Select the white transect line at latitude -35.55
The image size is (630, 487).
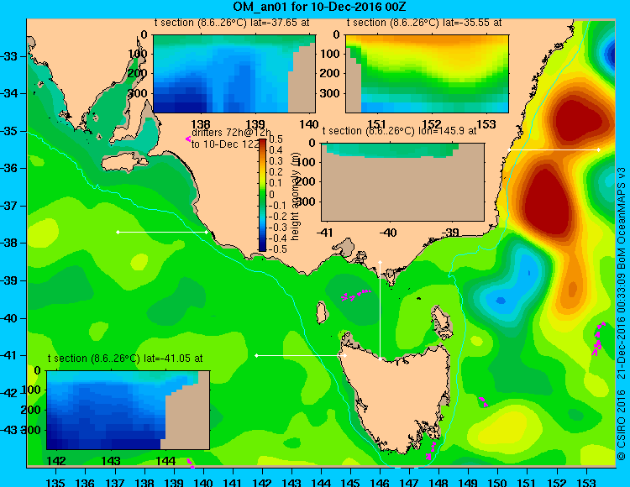(554, 149)
